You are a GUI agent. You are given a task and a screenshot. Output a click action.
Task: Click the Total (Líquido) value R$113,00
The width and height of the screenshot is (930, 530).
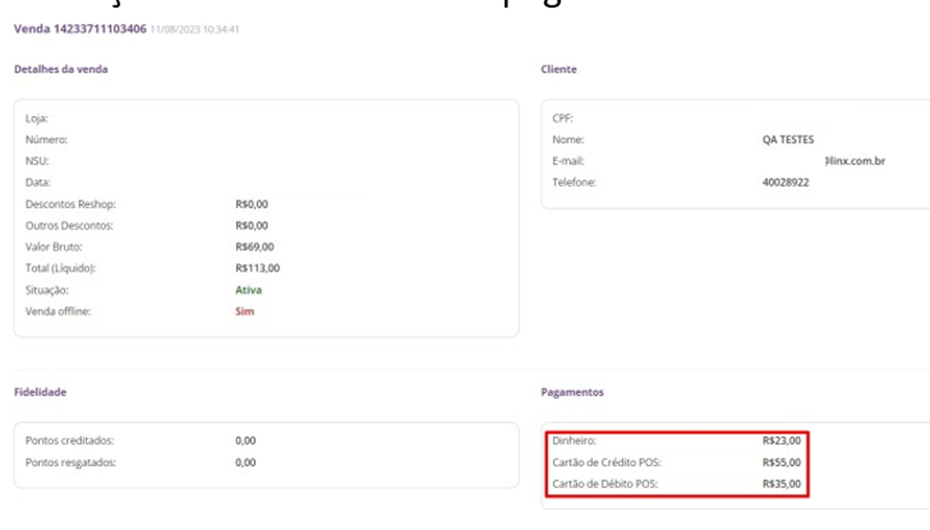coord(257,268)
